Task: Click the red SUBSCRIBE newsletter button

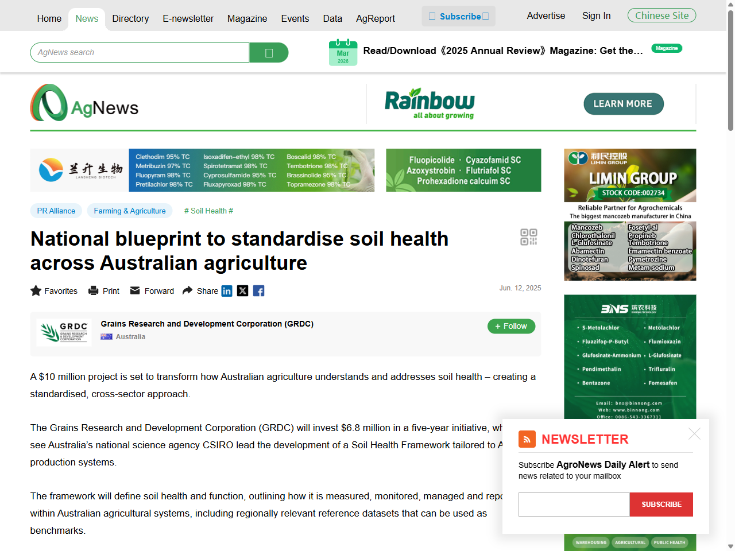Action: click(x=661, y=505)
